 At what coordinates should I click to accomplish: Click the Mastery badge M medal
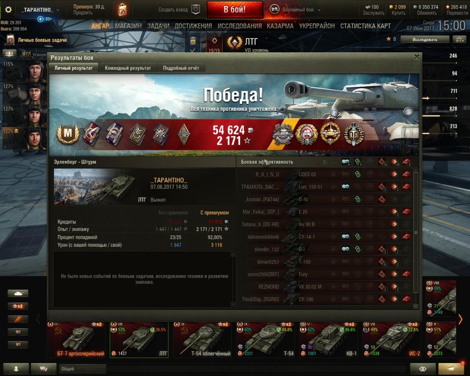(69, 134)
